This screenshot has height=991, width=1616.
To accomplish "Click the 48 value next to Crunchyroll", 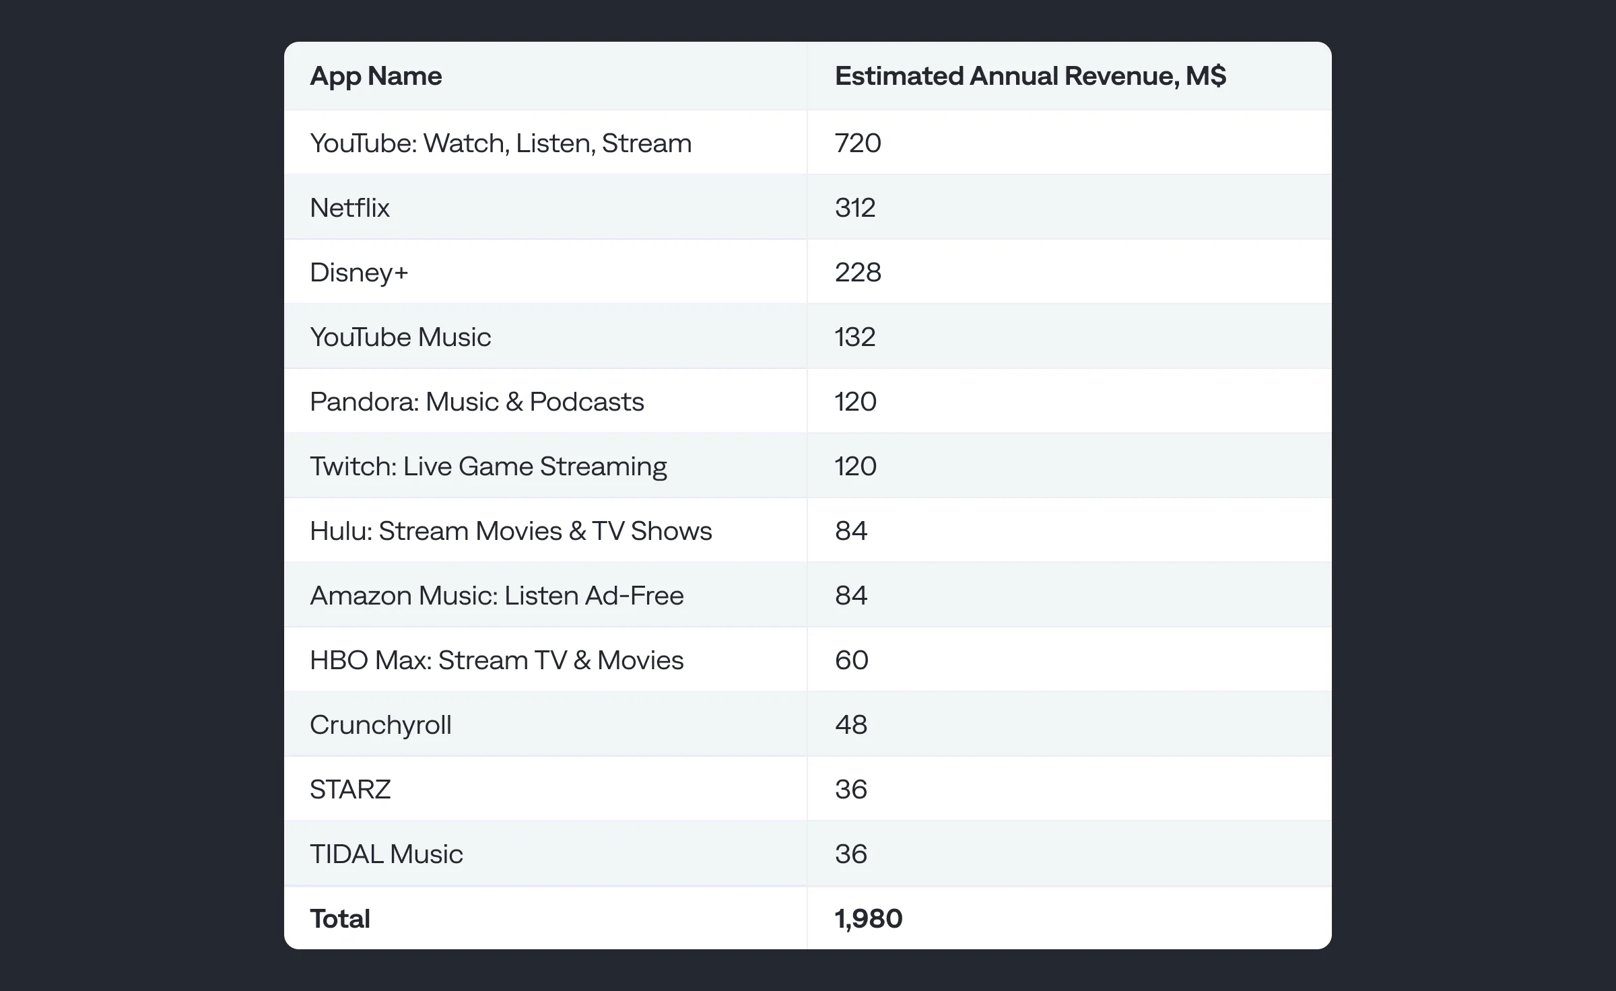I will pyautogui.click(x=852, y=724).
